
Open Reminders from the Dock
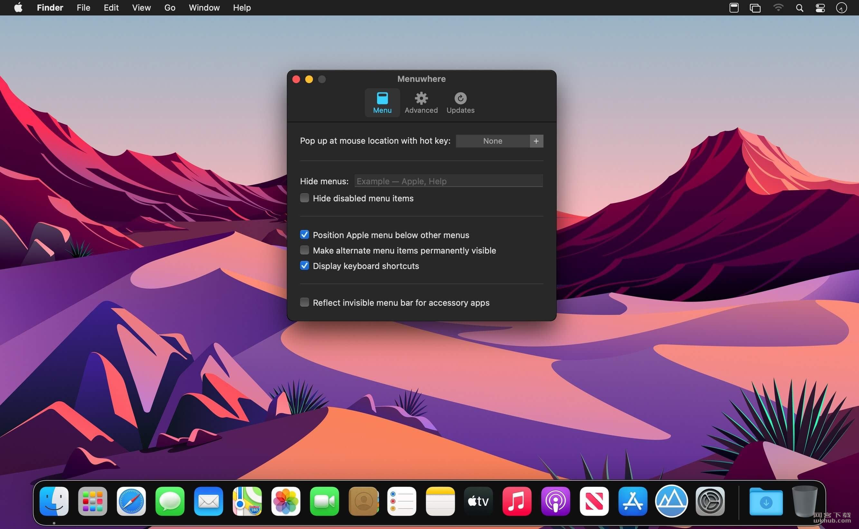tap(402, 501)
